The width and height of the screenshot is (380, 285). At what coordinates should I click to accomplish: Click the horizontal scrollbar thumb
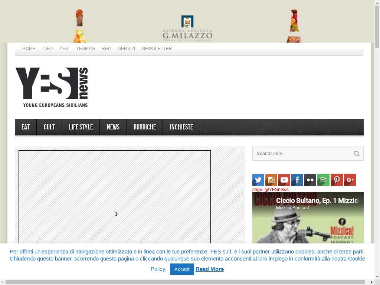point(185,282)
